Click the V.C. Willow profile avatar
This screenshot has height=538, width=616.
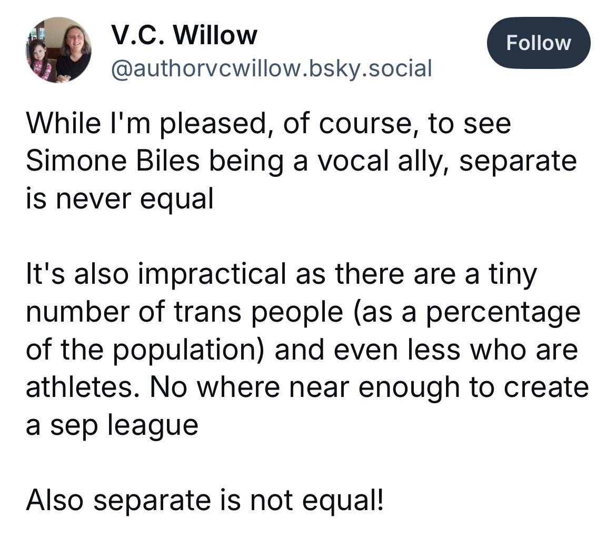(57, 49)
